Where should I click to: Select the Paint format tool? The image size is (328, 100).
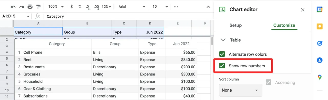pyautogui.click(x=38, y=7)
